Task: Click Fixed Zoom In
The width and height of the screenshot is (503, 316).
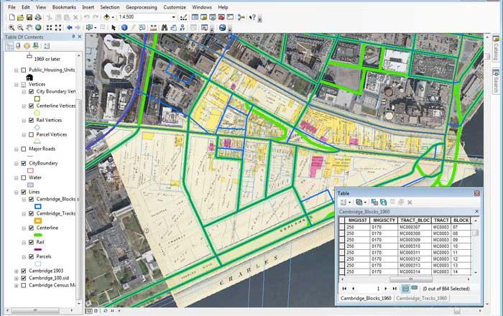Action: click(49, 28)
